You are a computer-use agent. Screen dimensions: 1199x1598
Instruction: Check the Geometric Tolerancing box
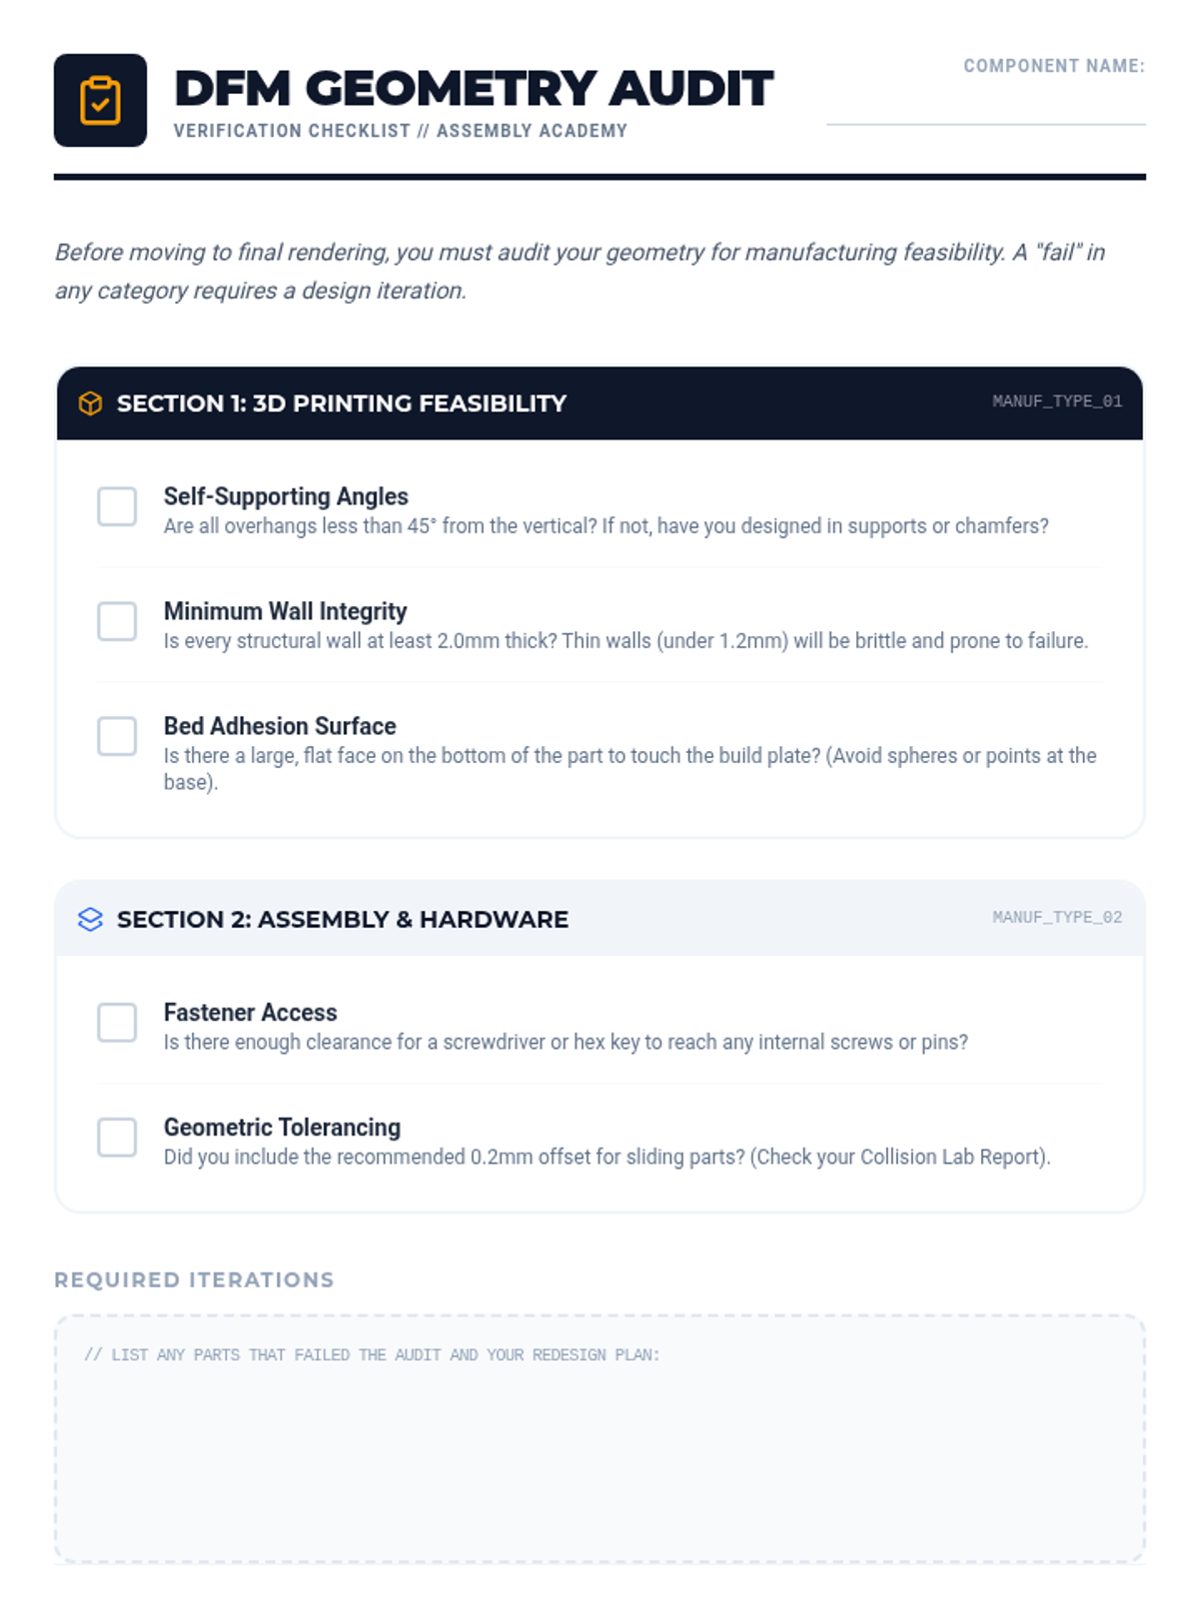[117, 1138]
